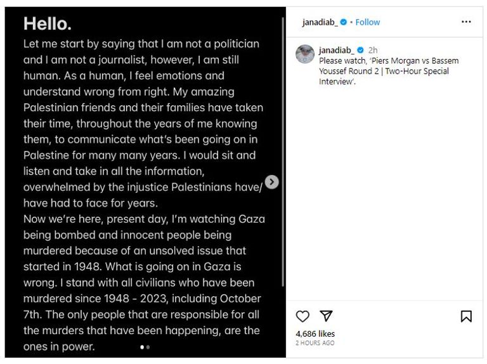Screen dimensions: 487x364
Task: Open the janadiab_ profile avatar
Action: (305, 55)
